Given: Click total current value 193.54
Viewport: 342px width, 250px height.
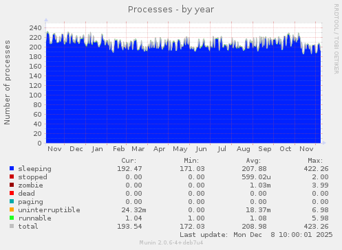Looking at the screenshot, I should tap(129, 227).
